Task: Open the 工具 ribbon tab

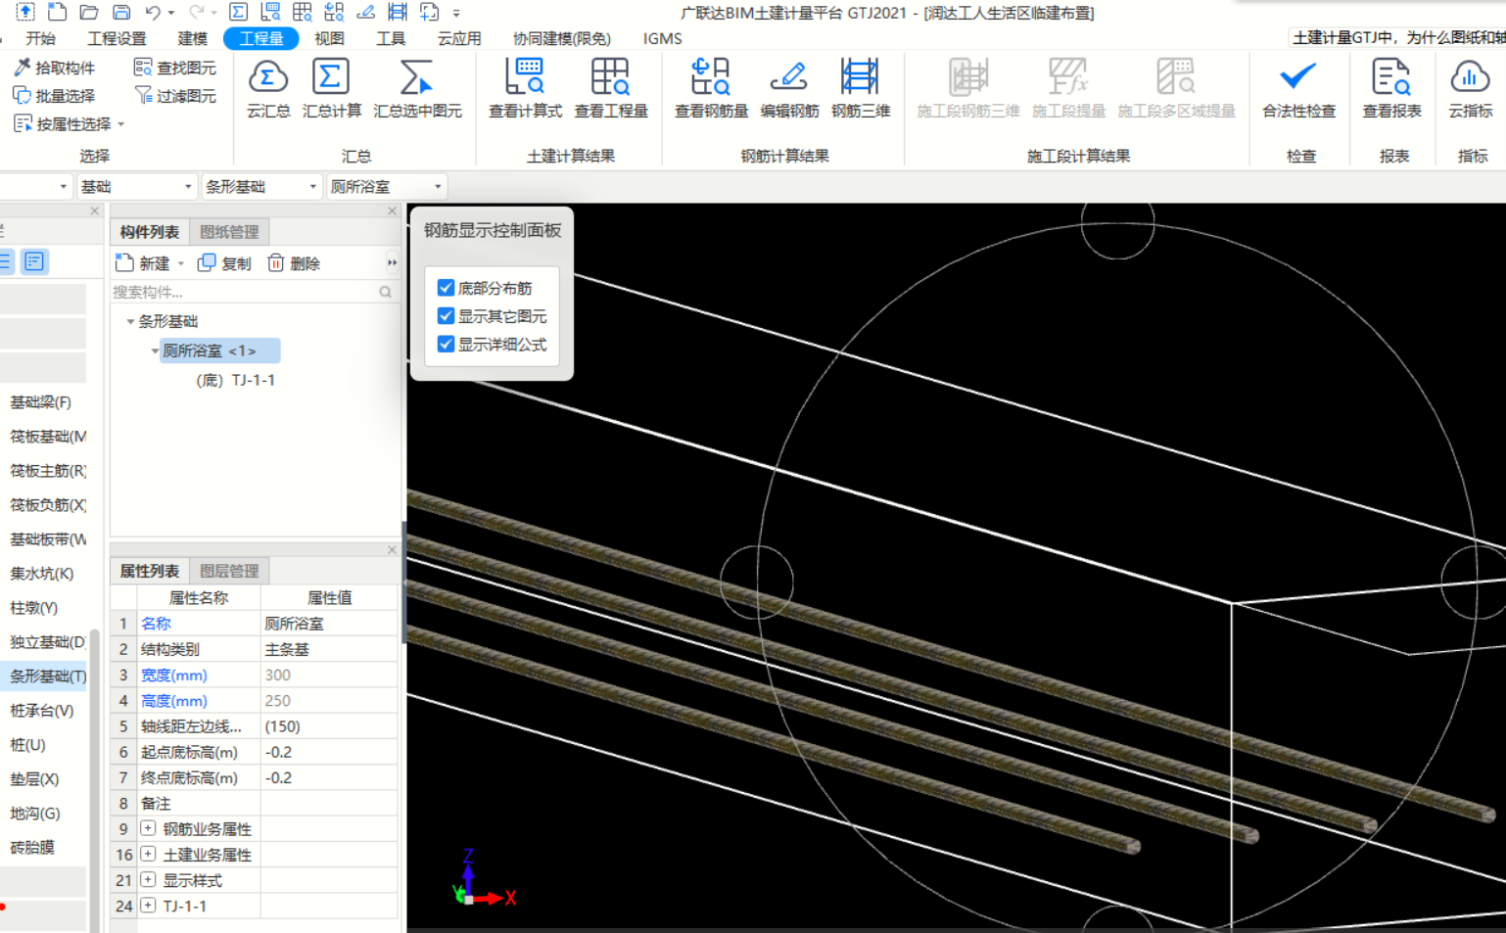Action: click(x=391, y=38)
